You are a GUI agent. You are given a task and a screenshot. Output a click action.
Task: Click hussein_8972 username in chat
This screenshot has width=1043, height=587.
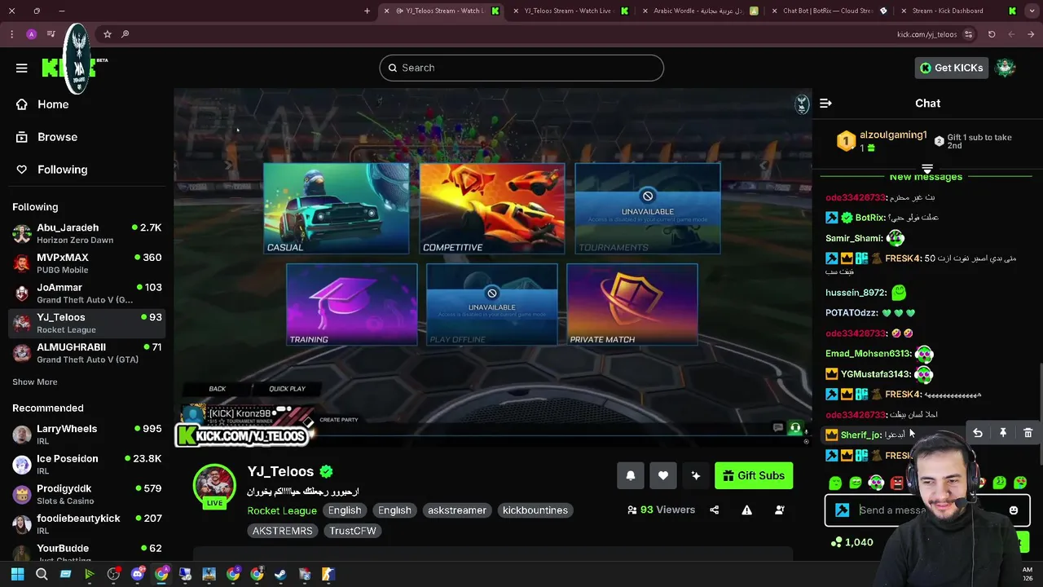pyautogui.click(x=856, y=292)
